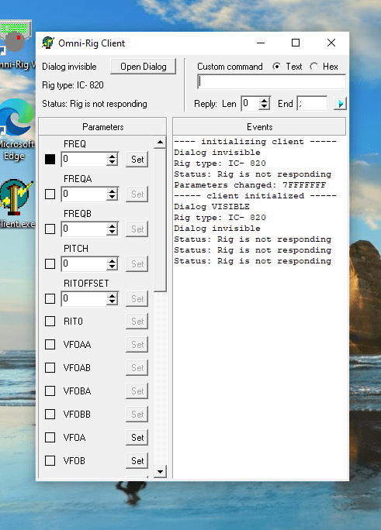Click 'Dialog VISIBLE' line in Events log

212,207
